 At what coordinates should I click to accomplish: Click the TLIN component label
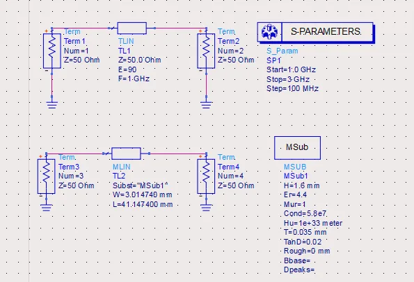126,42
